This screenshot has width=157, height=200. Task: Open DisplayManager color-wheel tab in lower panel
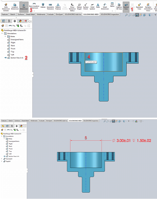coord(21,126)
